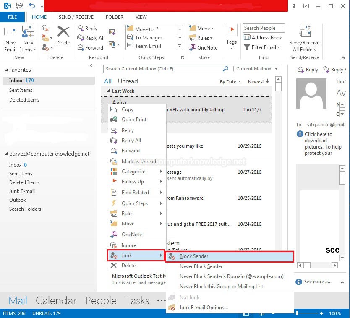350x318 pixels.
Task: Click the Send/Receive icon in the quick access toolbar
Action: point(20,5)
